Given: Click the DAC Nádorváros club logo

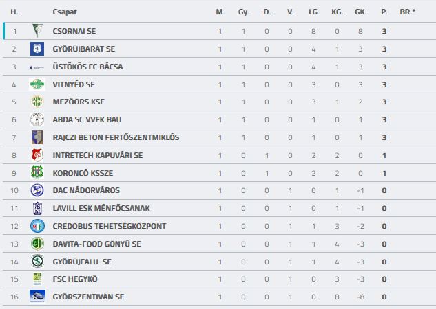Looking at the screenshot, I should (x=37, y=190).
